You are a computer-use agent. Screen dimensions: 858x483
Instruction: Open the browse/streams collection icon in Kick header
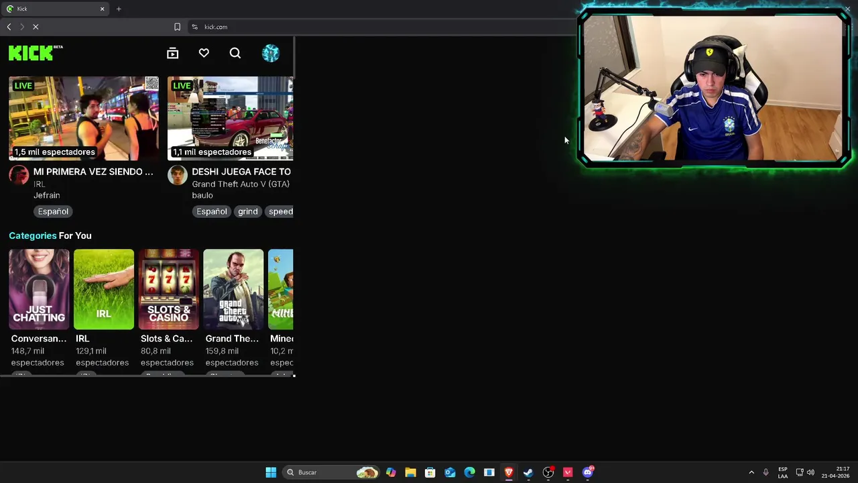pyautogui.click(x=172, y=53)
